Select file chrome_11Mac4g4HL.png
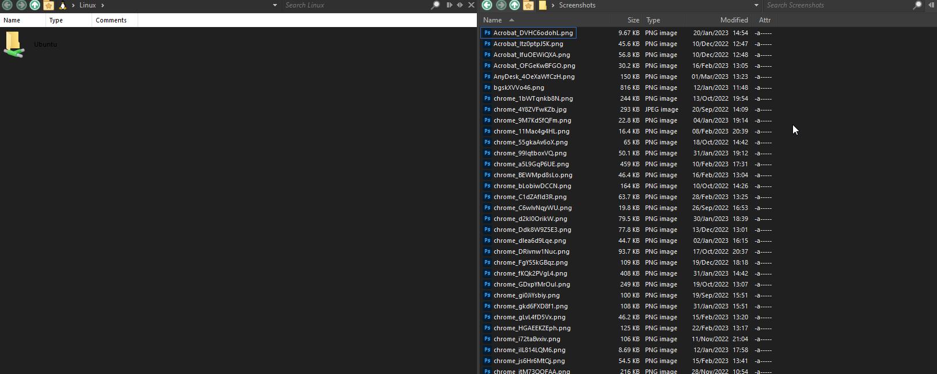 pyautogui.click(x=532, y=131)
